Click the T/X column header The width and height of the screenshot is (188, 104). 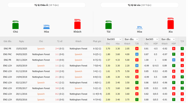coord(182,41)
